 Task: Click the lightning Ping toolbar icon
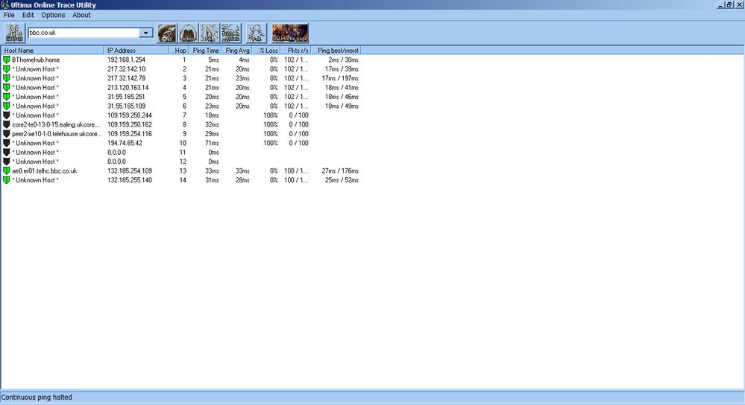tap(210, 34)
